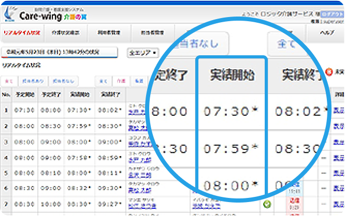This screenshot has height=216, width=345.
Task: Click 08:30 scheduled end in row 2
Action: tap(51, 126)
